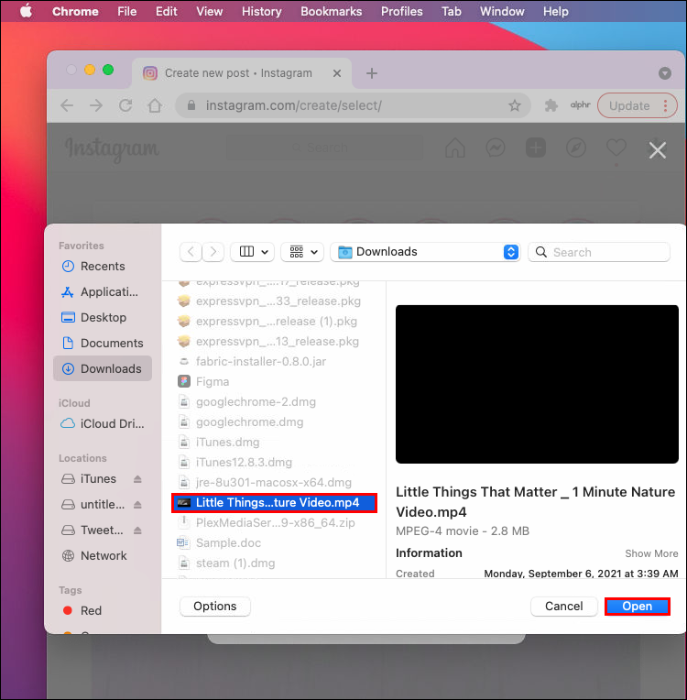Close the Instagram browser tab
The width and height of the screenshot is (687, 700).
pyautogui.click(x=337, y=73)
